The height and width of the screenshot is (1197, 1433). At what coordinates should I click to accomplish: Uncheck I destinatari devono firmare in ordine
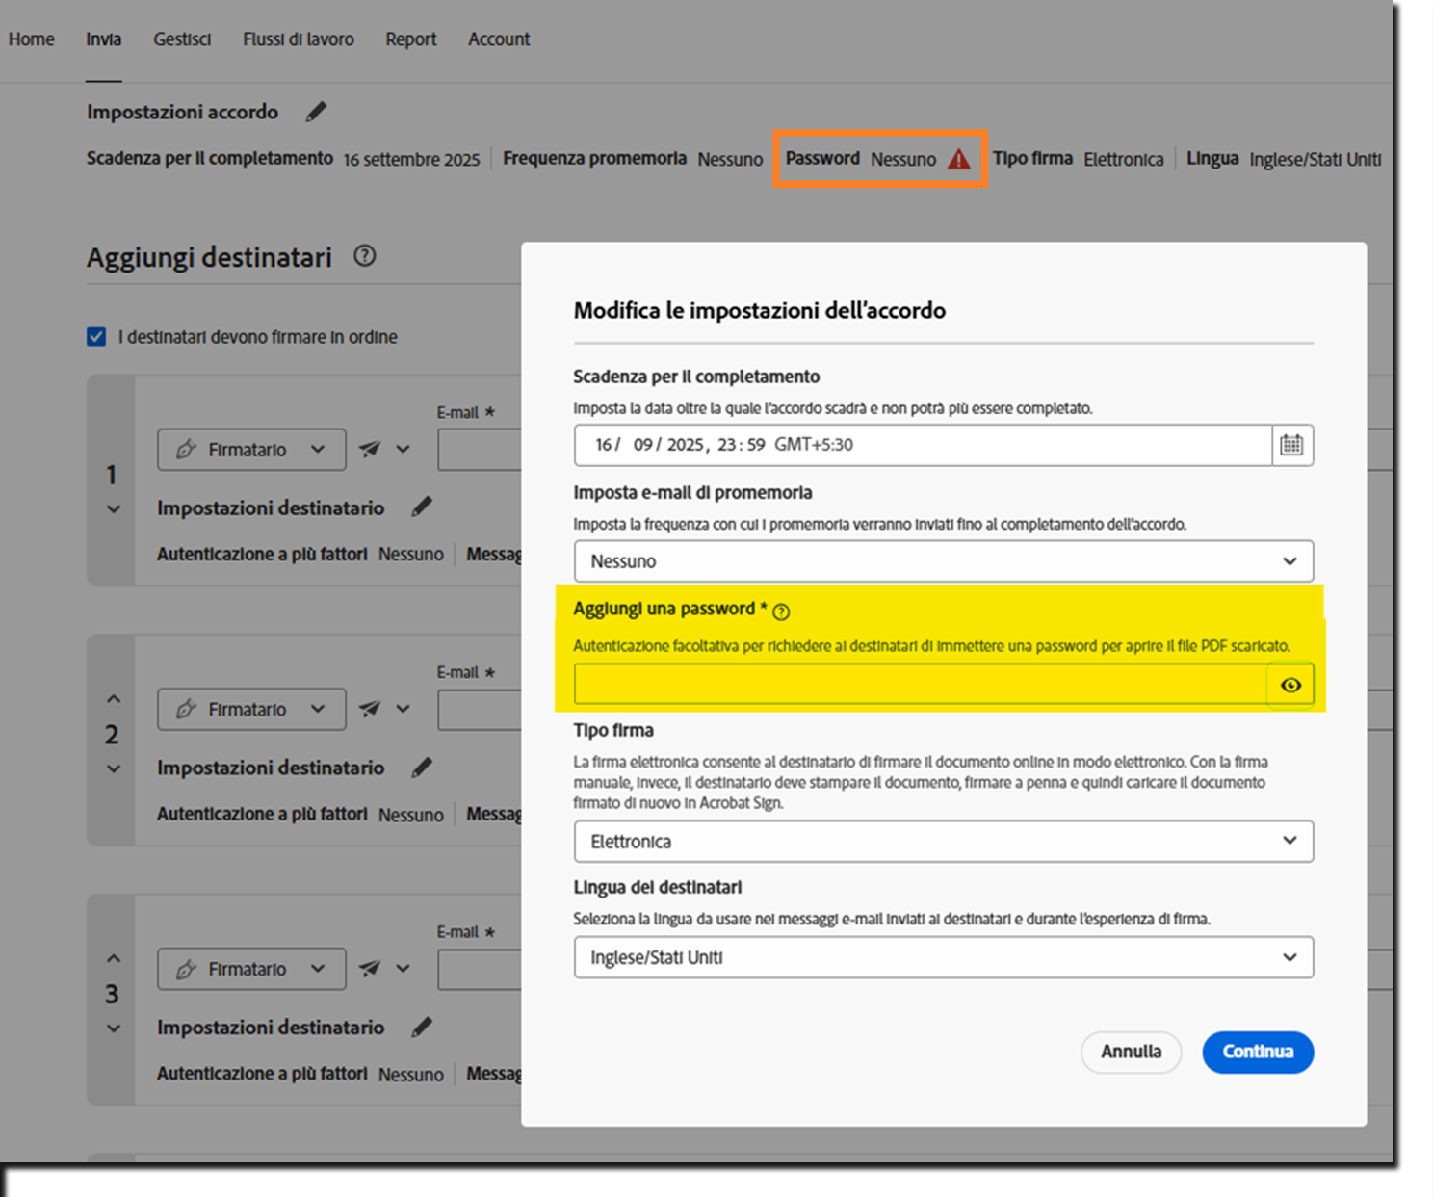(x=96, y=336)
